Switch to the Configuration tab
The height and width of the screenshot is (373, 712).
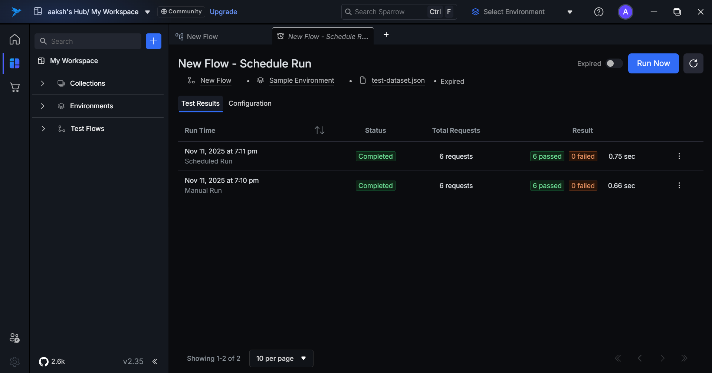point(250,103)
